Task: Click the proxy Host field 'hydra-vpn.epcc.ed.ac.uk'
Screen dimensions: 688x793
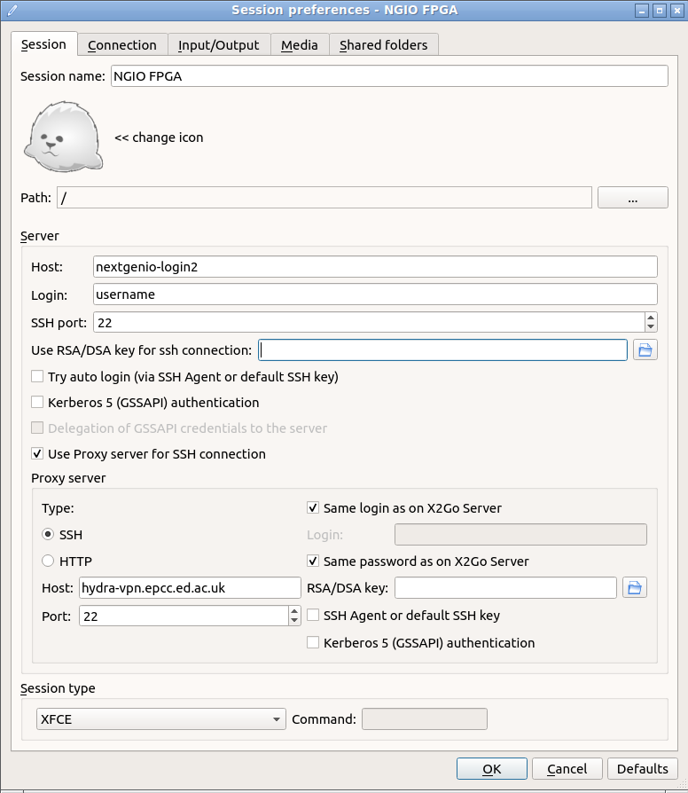Action: (190, 588)
